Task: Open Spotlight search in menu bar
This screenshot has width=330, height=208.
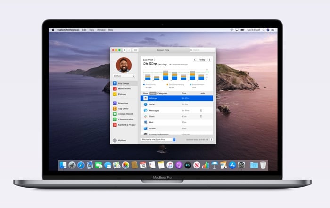Action: point(263,30)
